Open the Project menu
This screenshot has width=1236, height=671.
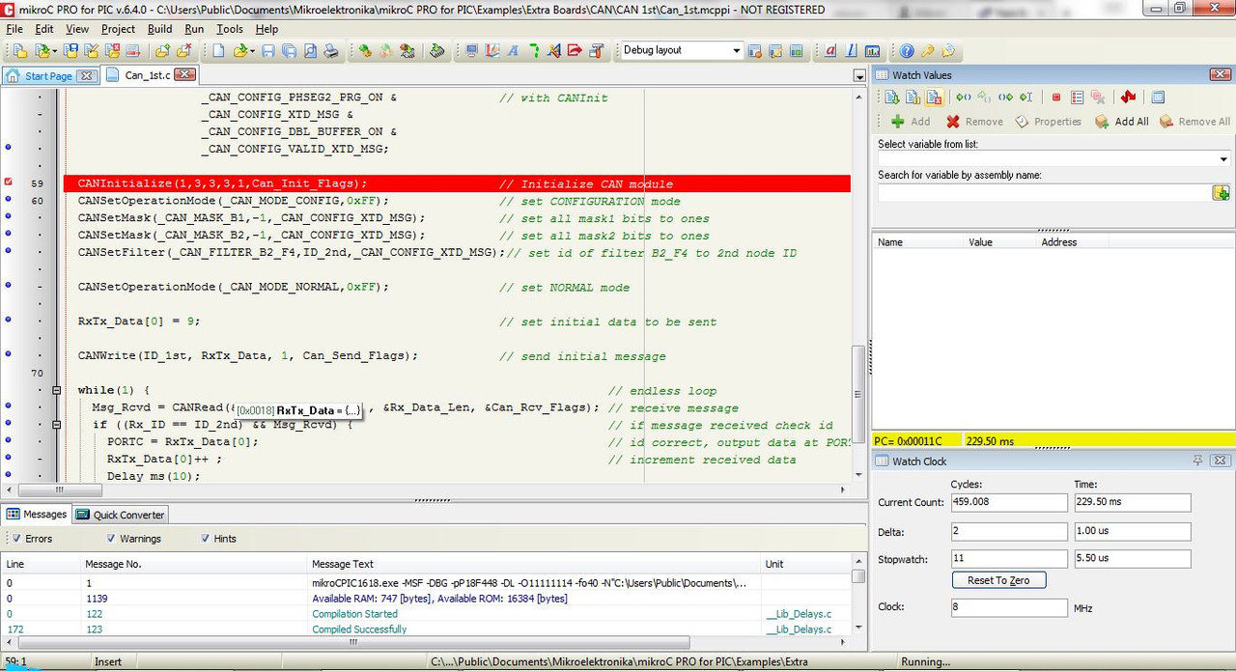(x=118, y=29)
